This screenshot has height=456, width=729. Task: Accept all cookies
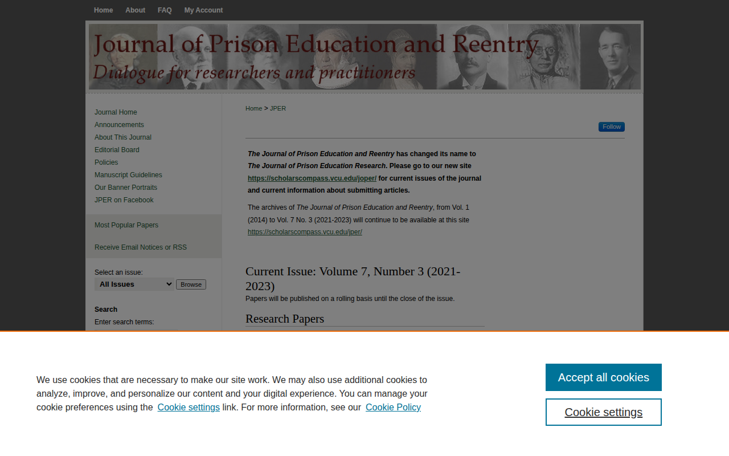(603, 377)
